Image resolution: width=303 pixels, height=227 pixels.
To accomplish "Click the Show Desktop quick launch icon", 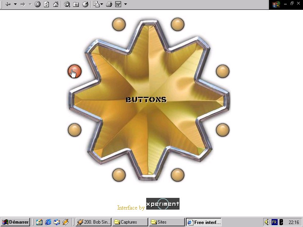I will 39,222.
